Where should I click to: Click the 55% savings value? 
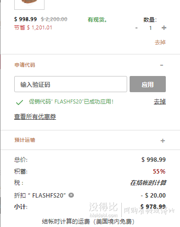tap(159, 172)
